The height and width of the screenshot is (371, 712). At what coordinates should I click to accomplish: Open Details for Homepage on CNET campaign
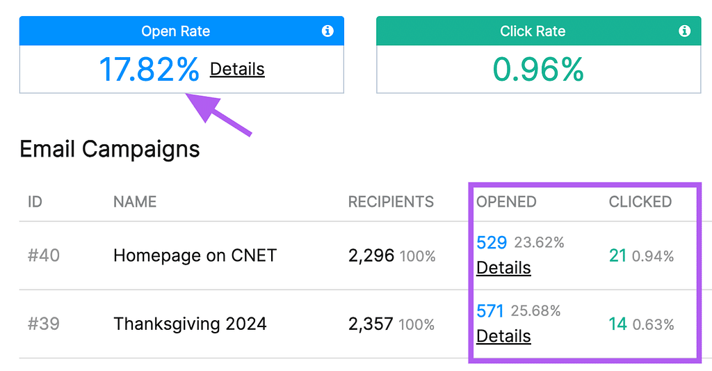[503, 268]
